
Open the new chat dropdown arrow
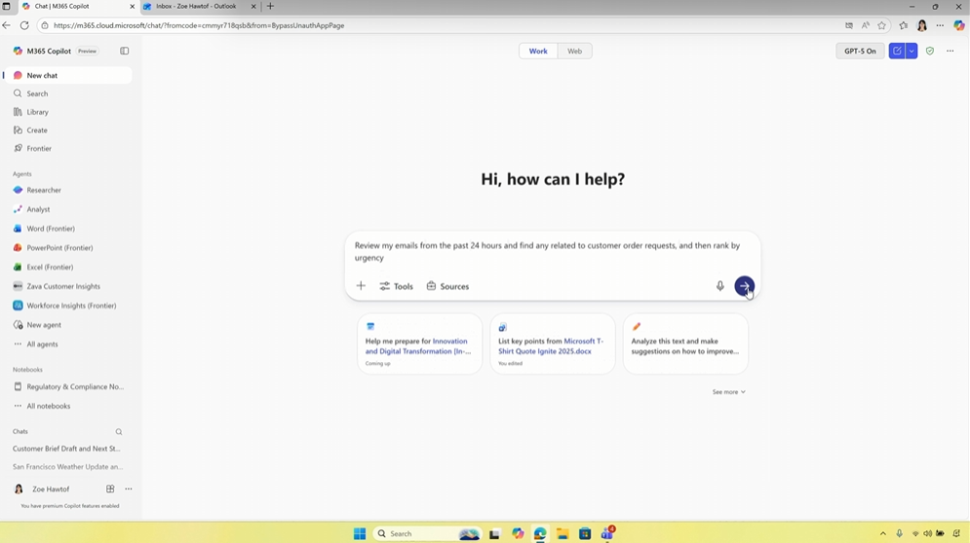tap(912, 51)
